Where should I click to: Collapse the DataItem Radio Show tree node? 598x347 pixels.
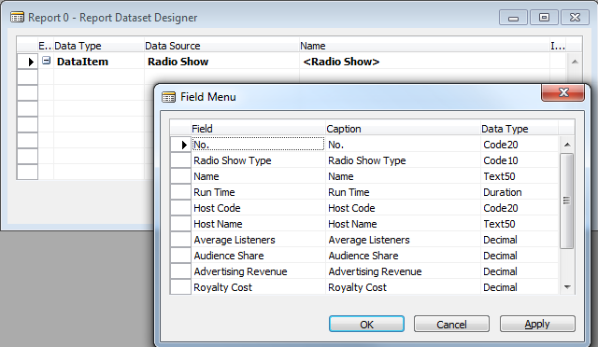46,61
